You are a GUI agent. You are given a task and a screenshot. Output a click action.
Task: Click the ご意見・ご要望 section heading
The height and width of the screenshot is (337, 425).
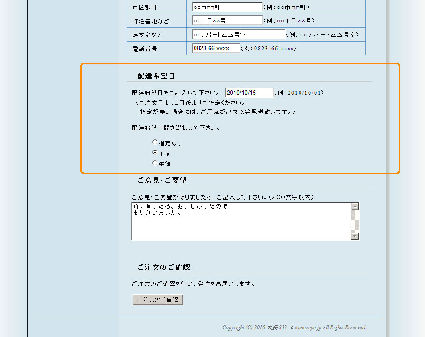click(162, 181)
